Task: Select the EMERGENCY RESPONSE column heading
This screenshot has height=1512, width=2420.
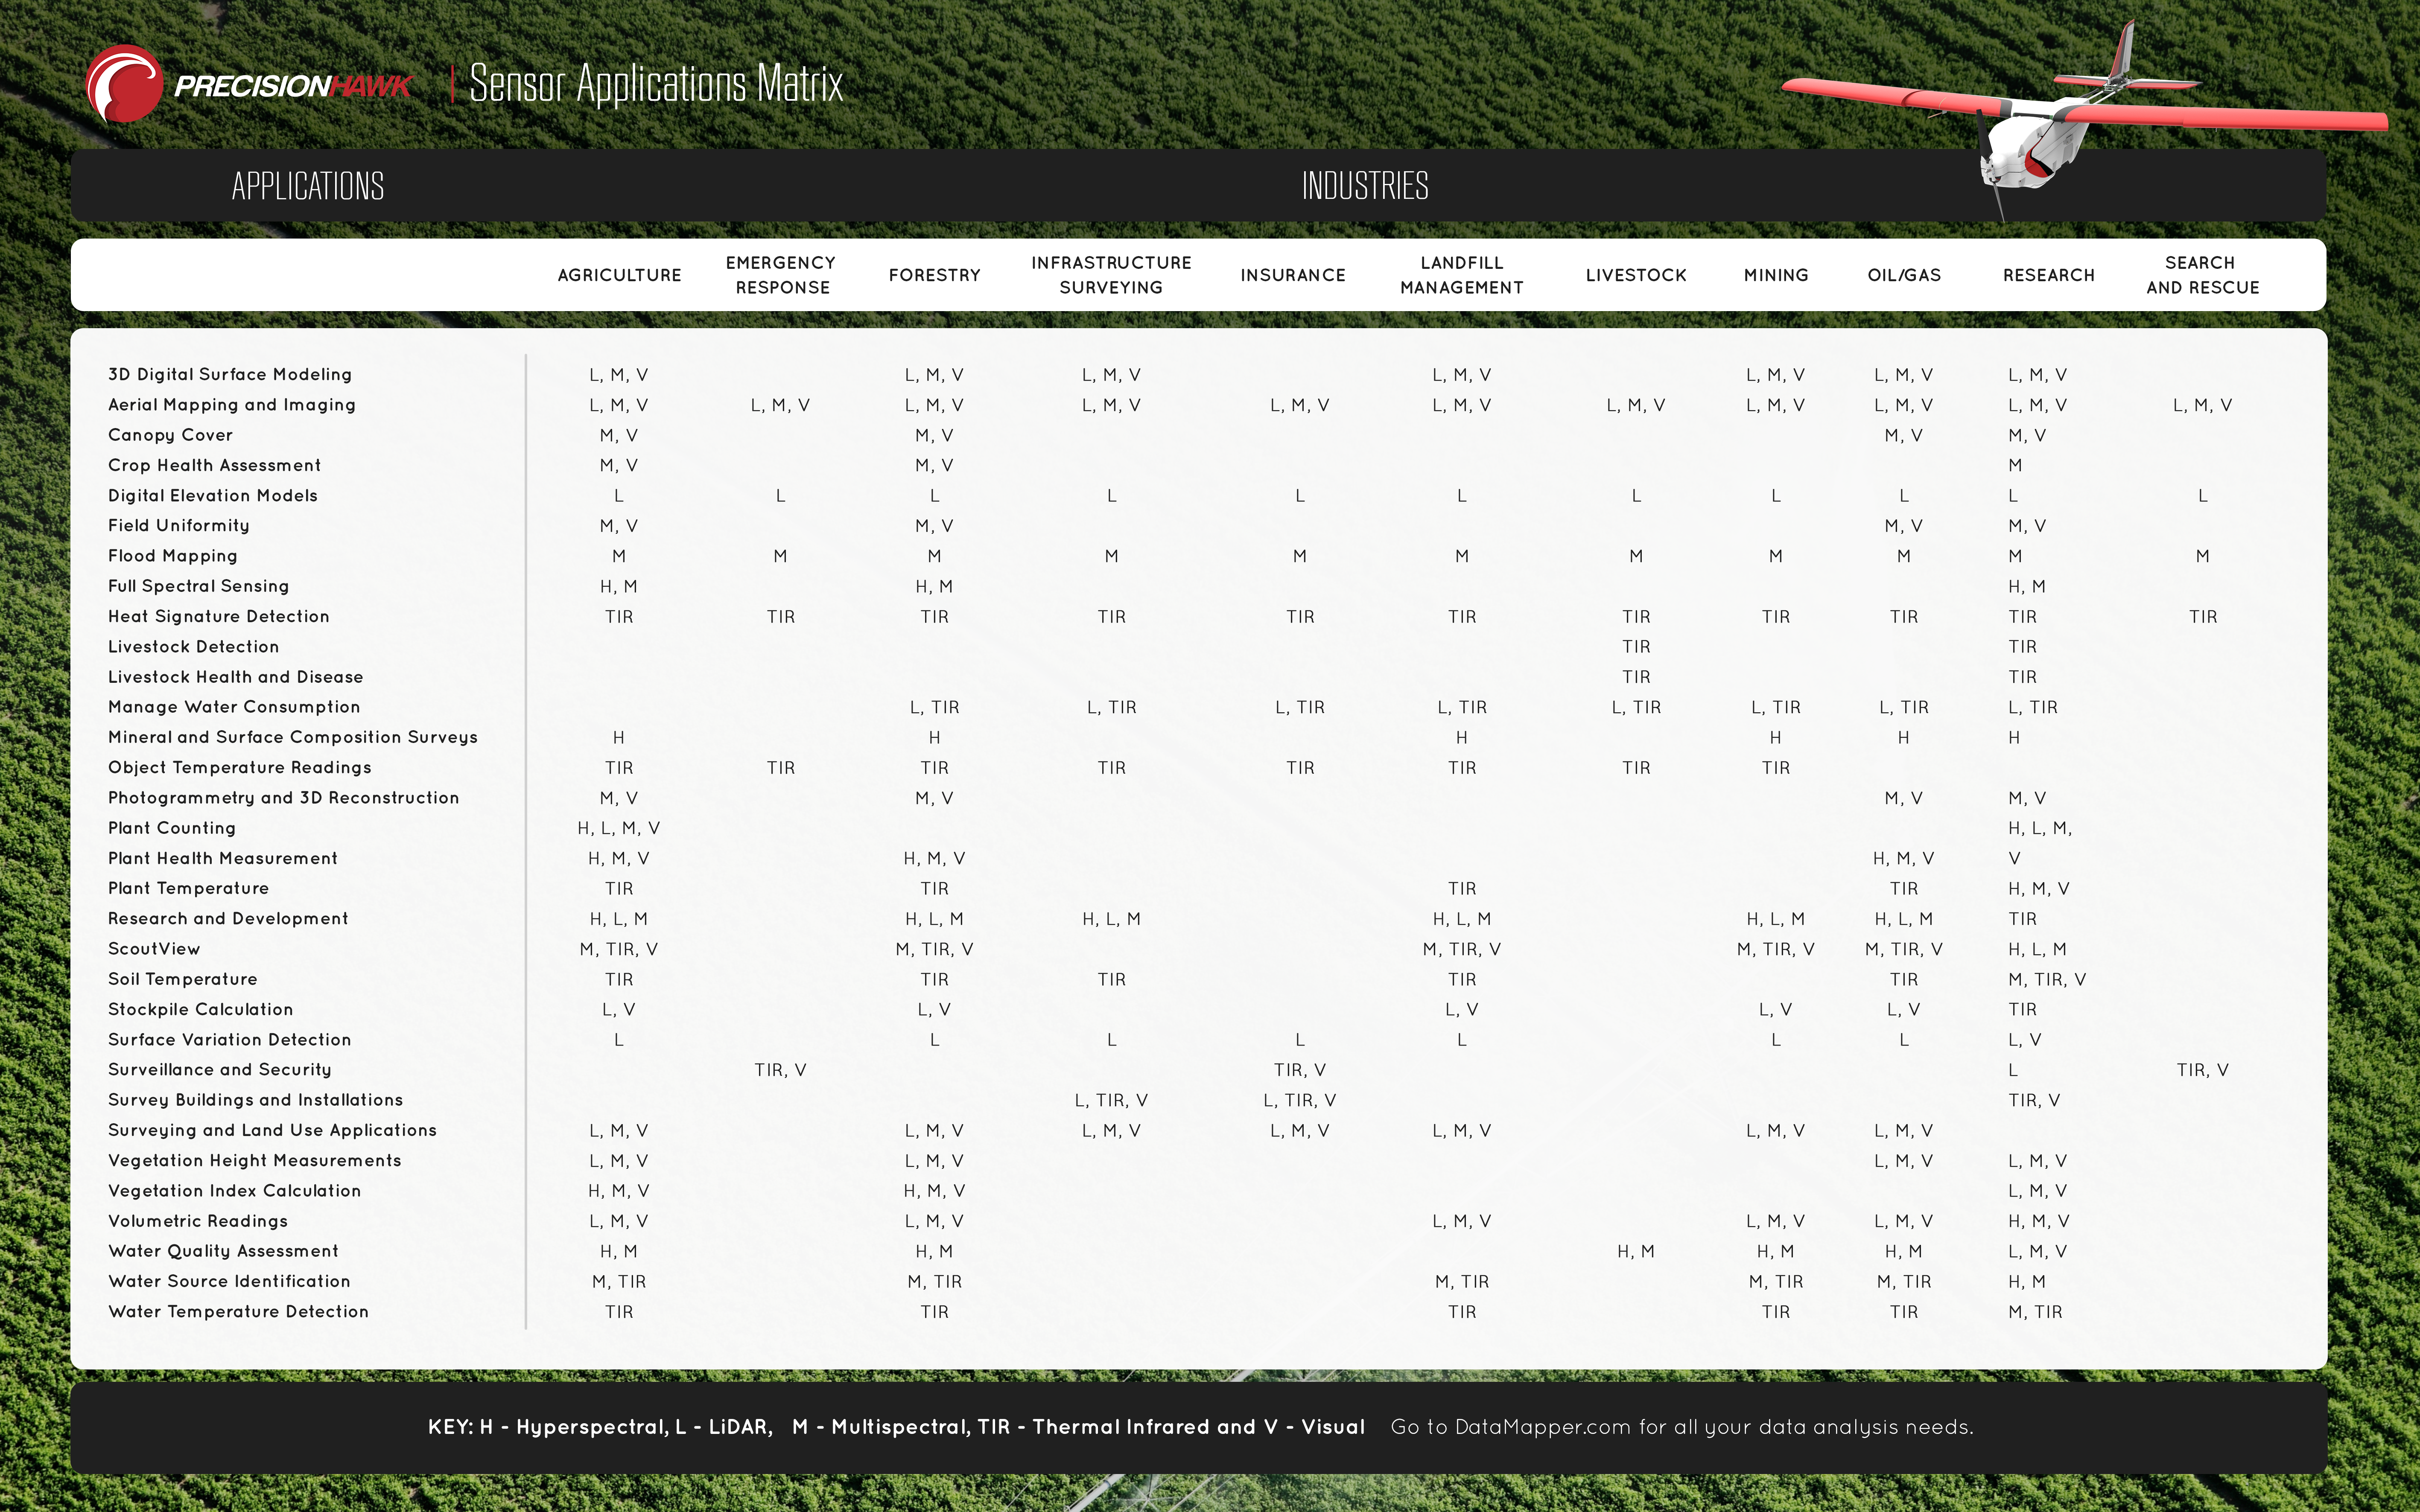Action: tap(781, 275)
